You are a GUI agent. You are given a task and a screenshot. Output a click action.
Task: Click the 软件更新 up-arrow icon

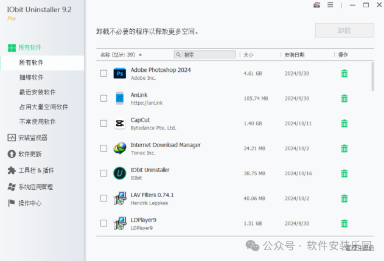[x=12, y=154]
